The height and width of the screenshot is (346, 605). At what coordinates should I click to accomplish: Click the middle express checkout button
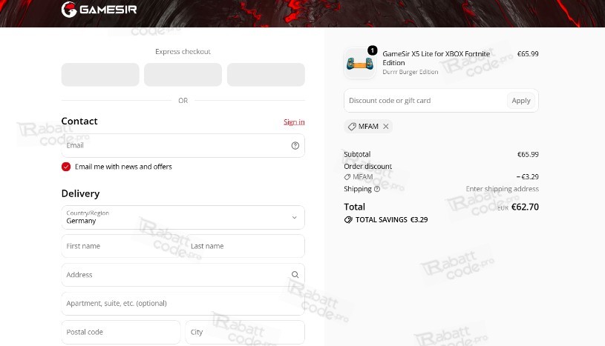tap(183, 75)
